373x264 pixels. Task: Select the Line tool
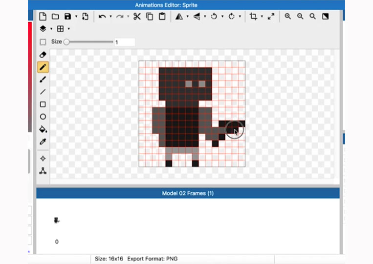click(x=43, y=92)
